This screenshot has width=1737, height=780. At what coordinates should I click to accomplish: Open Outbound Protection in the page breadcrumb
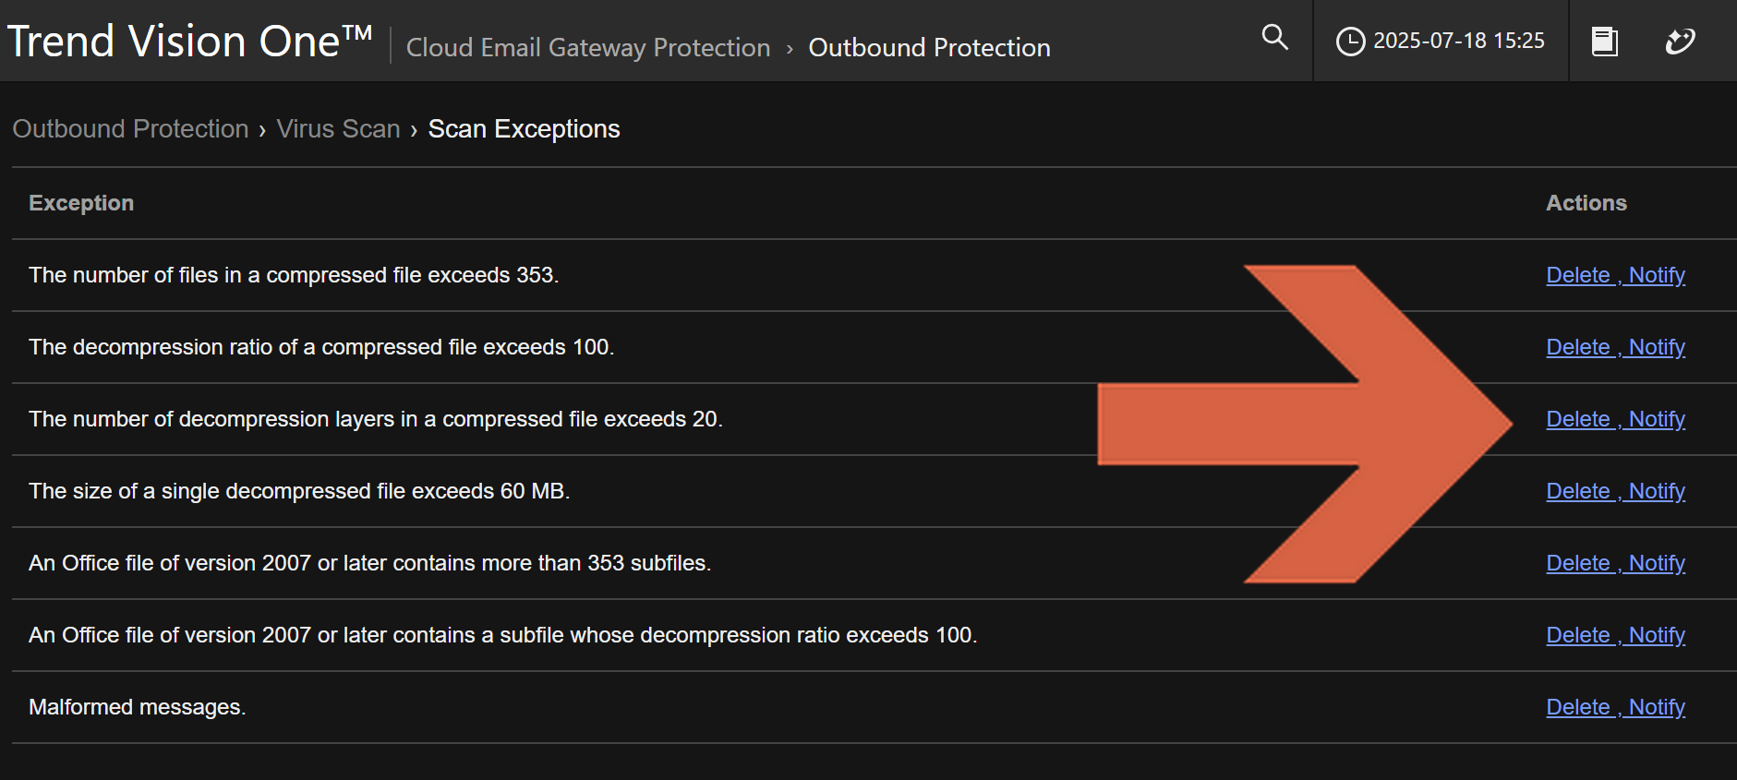coord(130,129)
